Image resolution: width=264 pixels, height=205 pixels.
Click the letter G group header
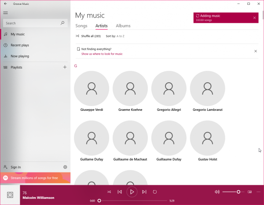[76, 66]
